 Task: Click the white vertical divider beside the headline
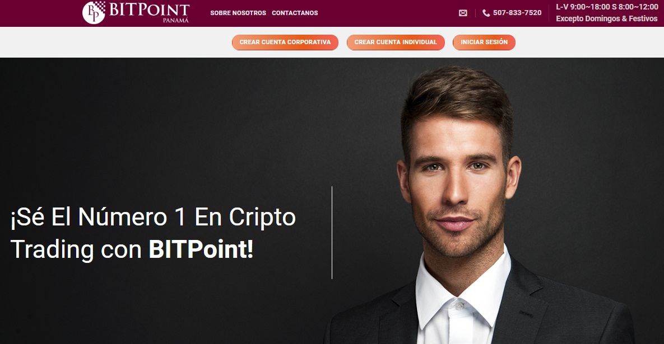332,233
